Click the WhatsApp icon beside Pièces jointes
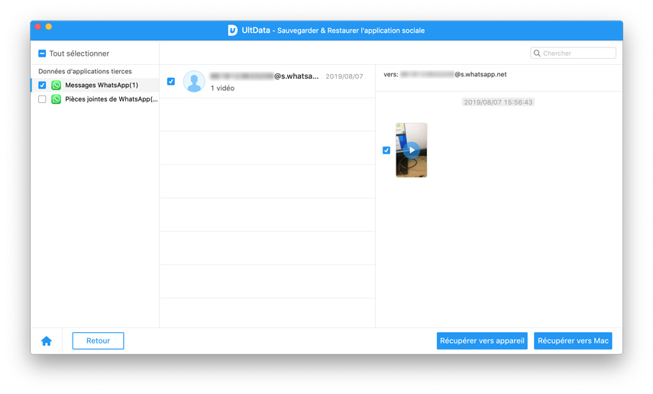The width and height of the screenshot is (653, 394). (x=56, y=99)
